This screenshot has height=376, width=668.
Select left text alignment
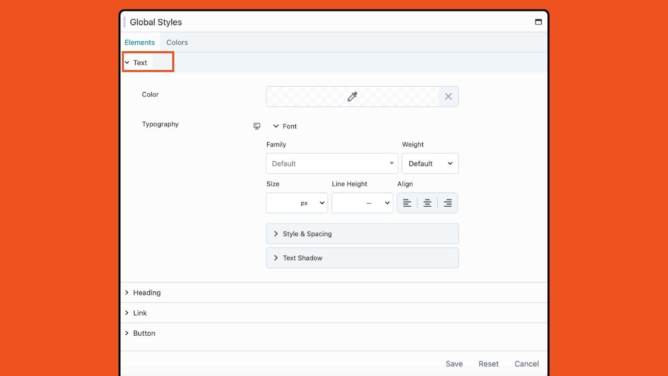pos(407,203)
